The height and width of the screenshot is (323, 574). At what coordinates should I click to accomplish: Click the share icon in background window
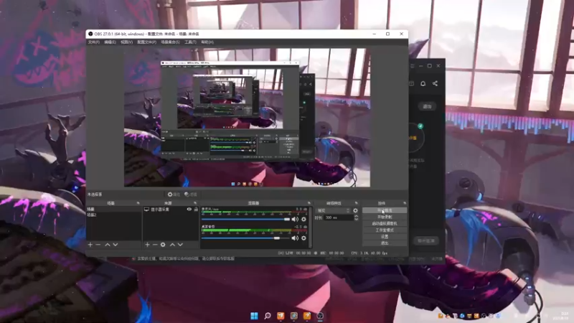pyautogui.click(x=435, y=83)
